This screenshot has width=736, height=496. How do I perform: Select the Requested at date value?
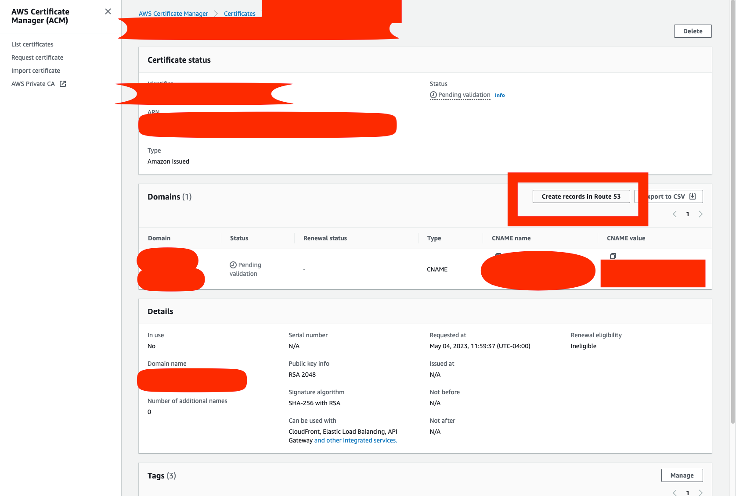480,346
